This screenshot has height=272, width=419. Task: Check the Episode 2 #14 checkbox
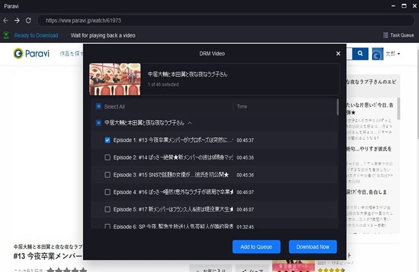click(x=107, y=157)
